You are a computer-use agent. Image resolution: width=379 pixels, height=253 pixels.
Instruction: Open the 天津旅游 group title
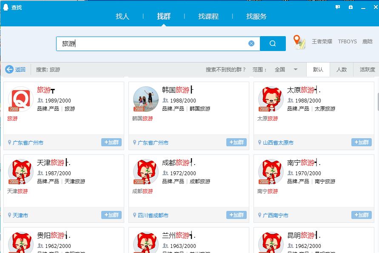click(54, 162)
